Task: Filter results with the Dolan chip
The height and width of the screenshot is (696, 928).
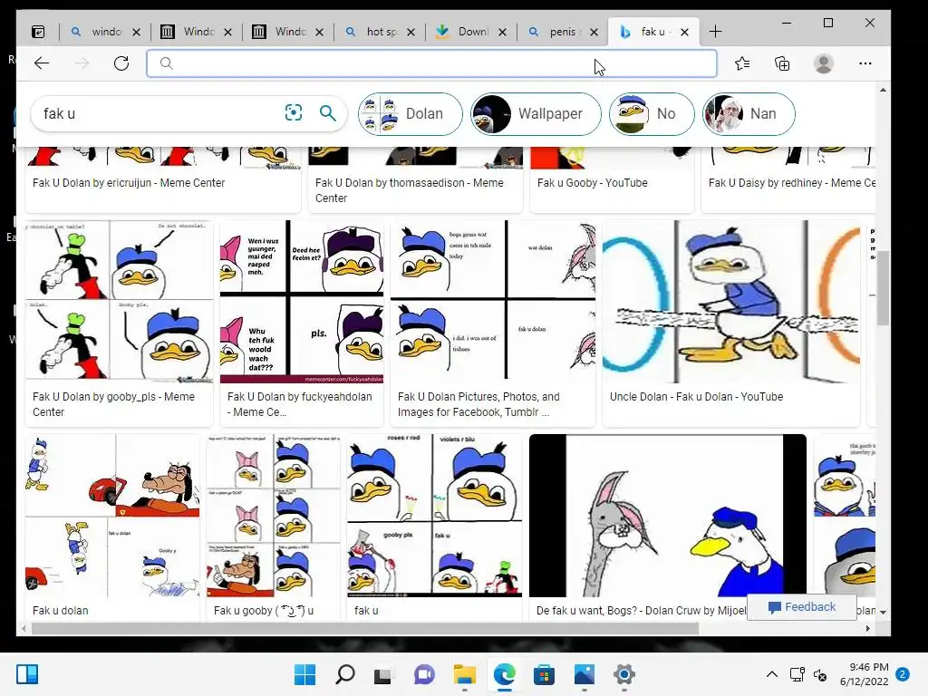Action: [411, 113]
